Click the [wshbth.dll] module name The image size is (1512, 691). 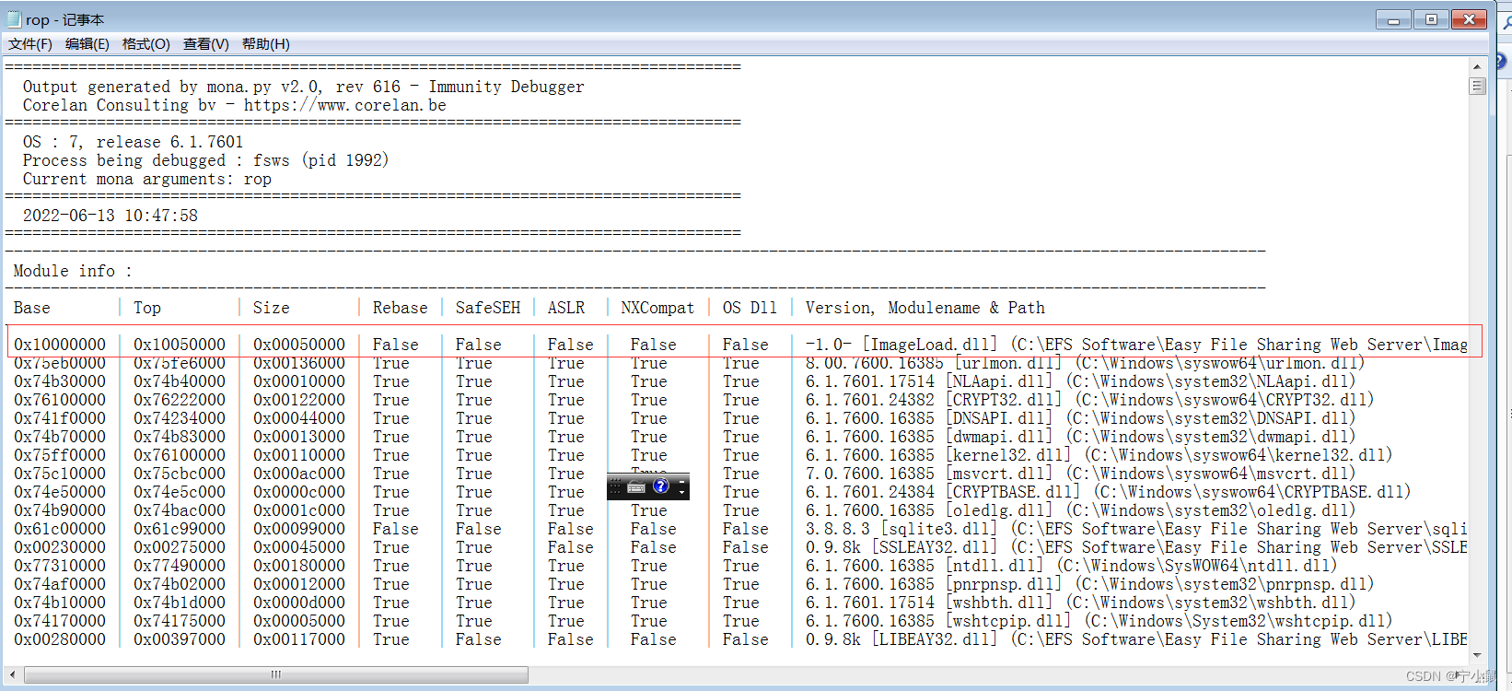[999, 603]
